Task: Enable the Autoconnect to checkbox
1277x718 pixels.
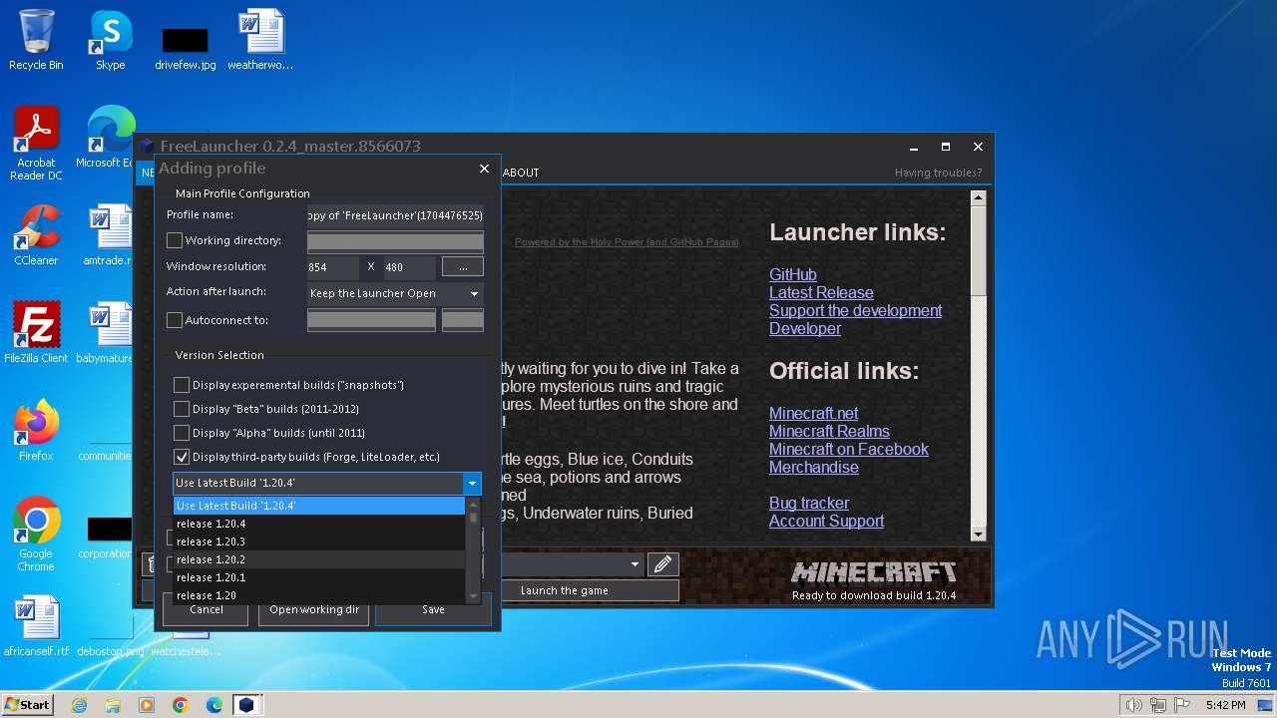Action: (x=175, y=320)
